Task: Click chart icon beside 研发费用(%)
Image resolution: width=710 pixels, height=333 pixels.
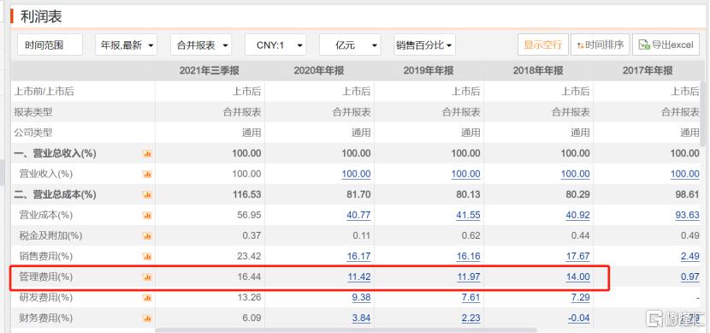Action: click(147, 298)
